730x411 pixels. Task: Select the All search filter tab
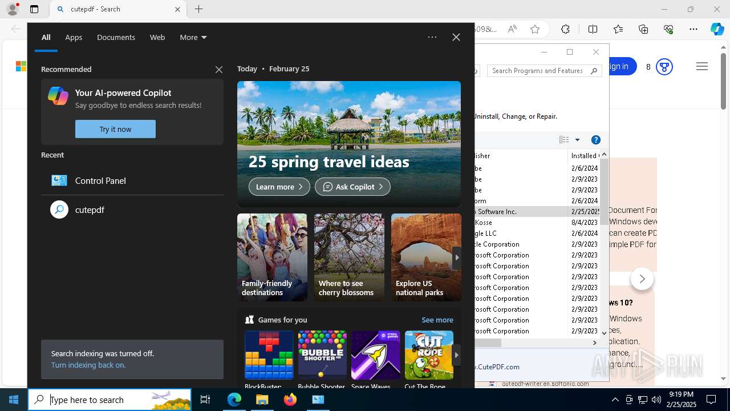coord(46,37)
